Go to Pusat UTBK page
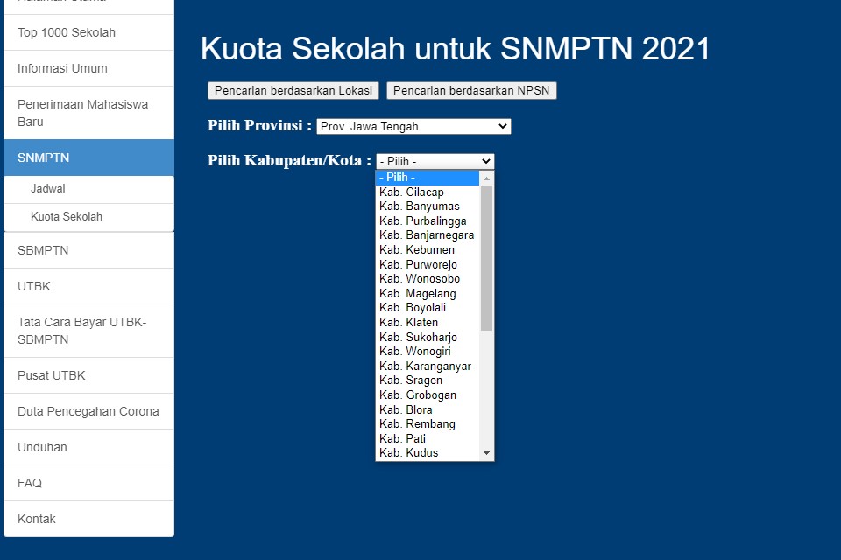Screen dimensions: 841x560 tap(88, 375)
